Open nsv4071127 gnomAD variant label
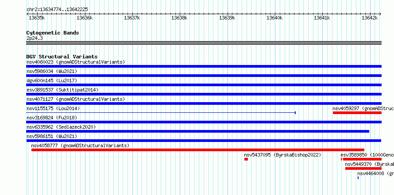Screen dimensions: 394x195 tap(76, 99)
